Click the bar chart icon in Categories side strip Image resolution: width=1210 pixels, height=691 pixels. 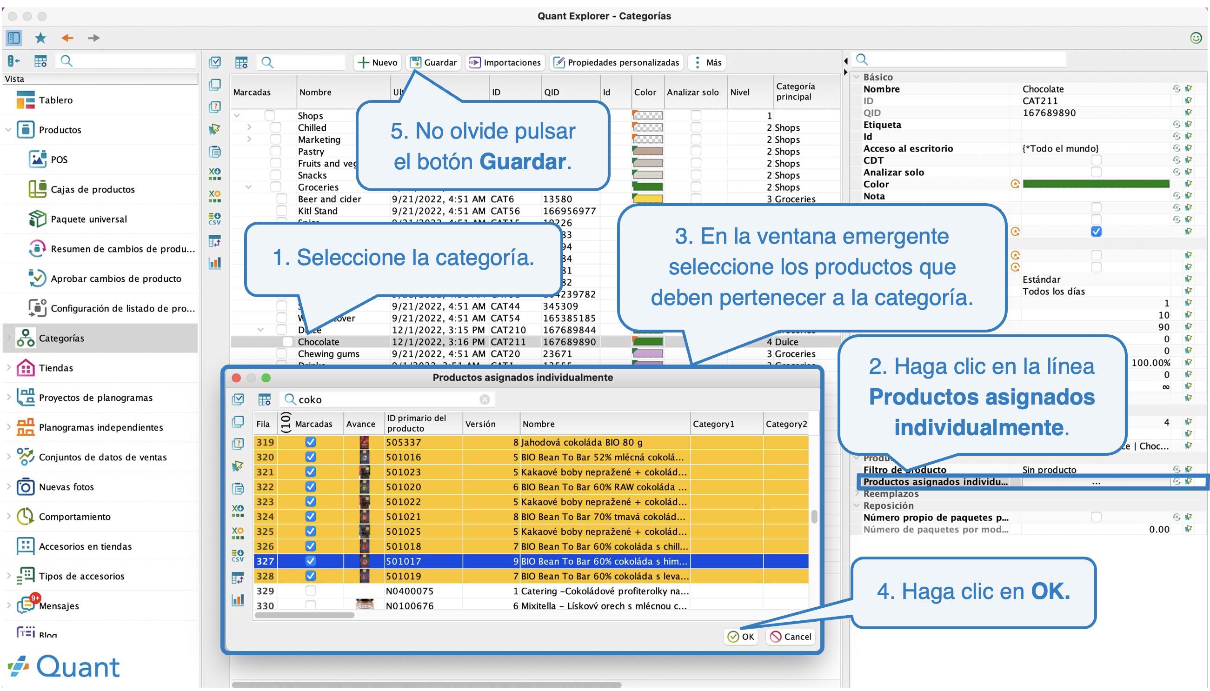tap(214, 262)
